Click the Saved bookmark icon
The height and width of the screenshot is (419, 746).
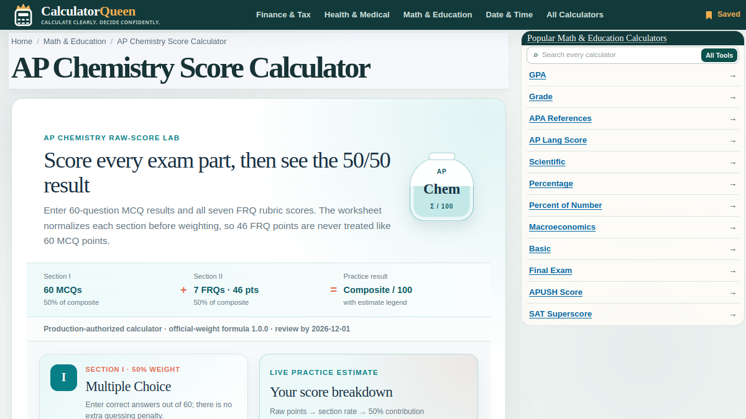point(709,15)
